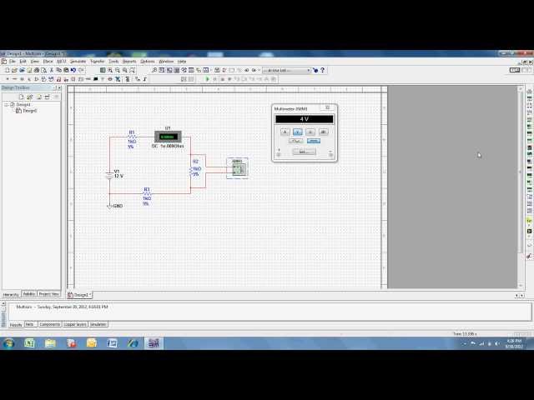Click the Print icon in the toolbar
Image resolution: width=534 pixels, height=400 pixels.
[x=37, y=70]
